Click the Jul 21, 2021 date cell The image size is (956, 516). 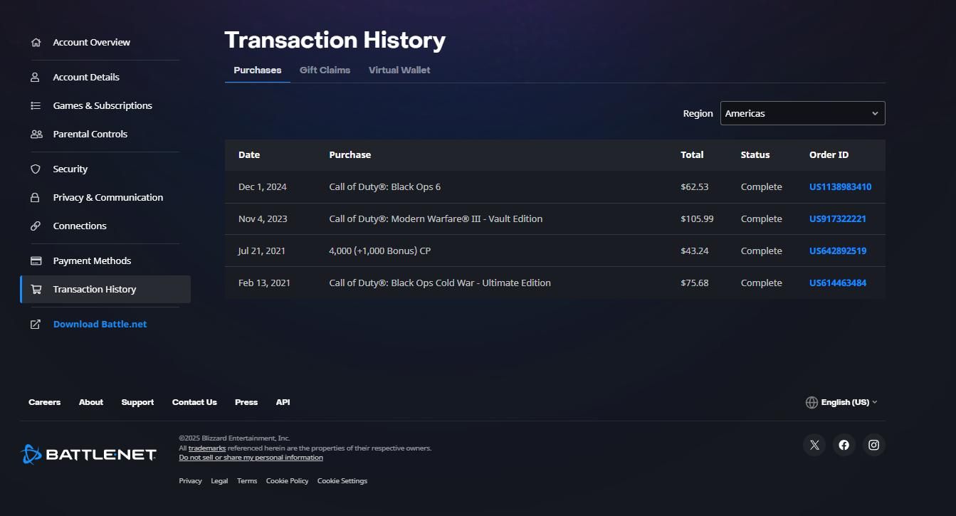pyautogui.click(x=262, y=251)
